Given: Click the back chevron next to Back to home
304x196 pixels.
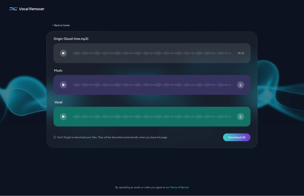Looking at the screenshot, I should 53,25.
